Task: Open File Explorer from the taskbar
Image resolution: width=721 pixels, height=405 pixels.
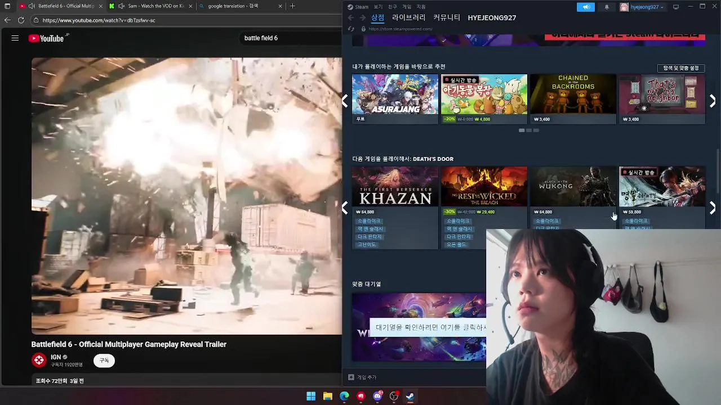Action: click(327, 396)
